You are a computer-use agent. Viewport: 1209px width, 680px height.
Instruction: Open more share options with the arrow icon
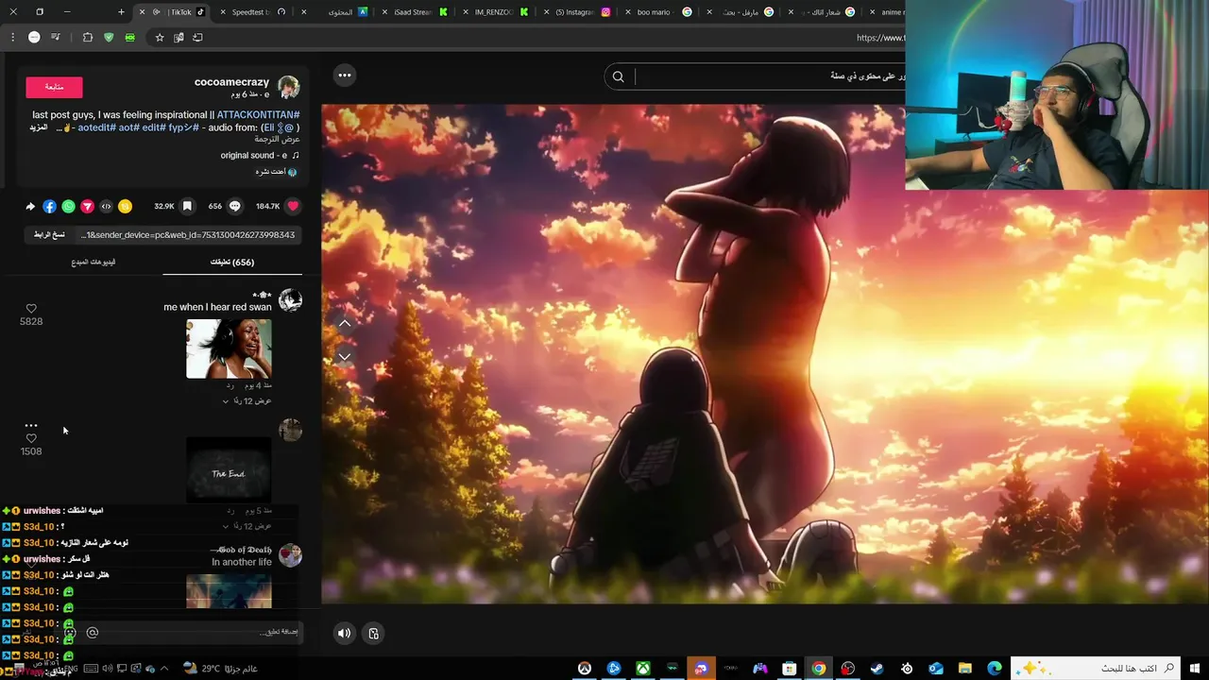coord(30,206)
